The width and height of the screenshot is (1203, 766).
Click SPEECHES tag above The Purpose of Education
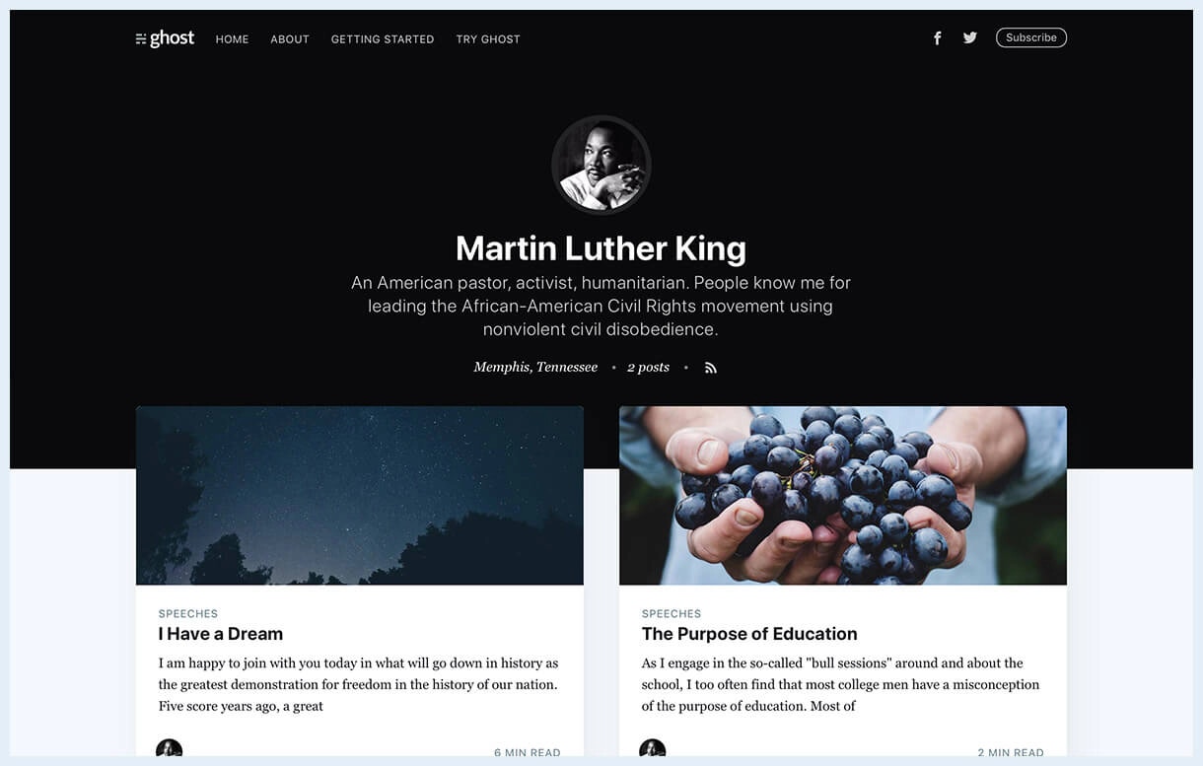click(x=672, y=613)
